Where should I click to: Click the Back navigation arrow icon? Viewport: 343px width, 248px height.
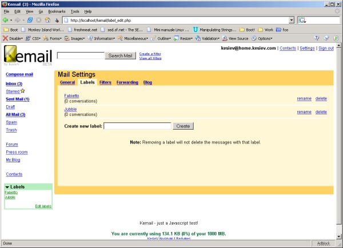6,21
